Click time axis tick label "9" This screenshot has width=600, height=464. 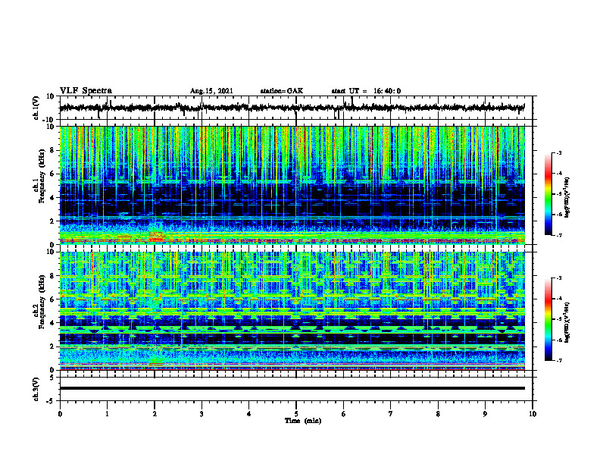tap(485, 414)
